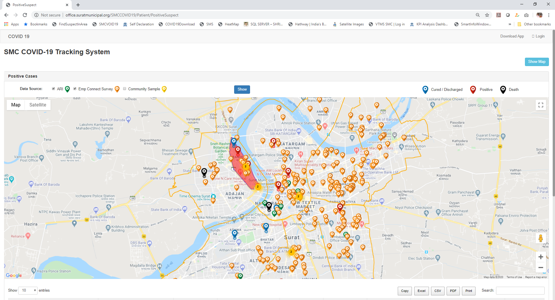Image resolution: width=555 pixels, height=300 pixels.
Task: Click the red positive marker in Rander zone
Action: coord(238,150)
